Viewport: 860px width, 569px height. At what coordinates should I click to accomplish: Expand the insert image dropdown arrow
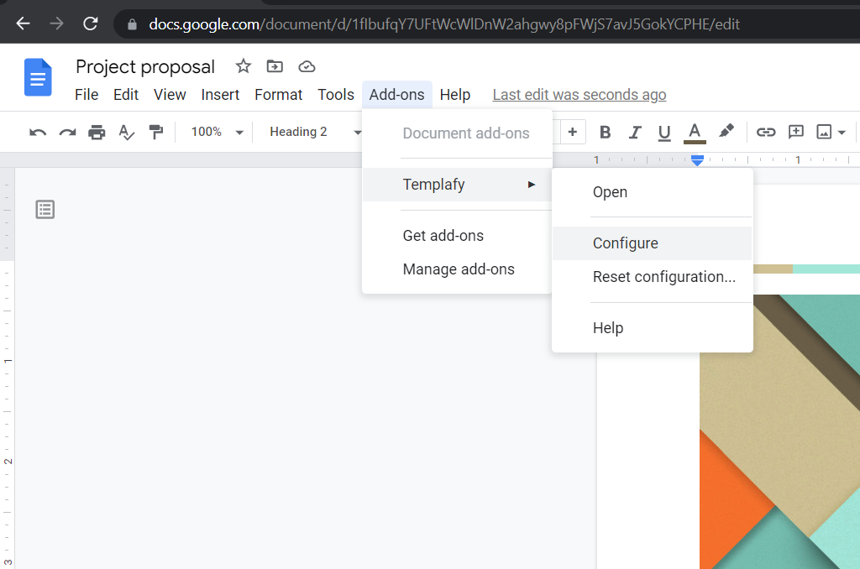coord(842,132)
